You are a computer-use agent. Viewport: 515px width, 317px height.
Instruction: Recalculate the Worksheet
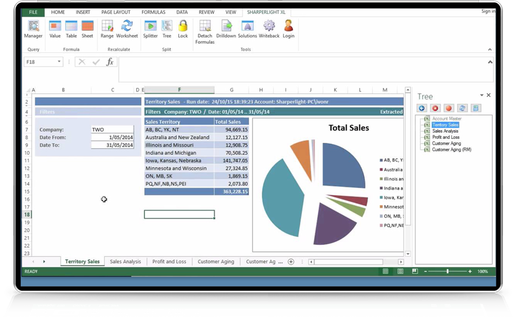(127, 29)
